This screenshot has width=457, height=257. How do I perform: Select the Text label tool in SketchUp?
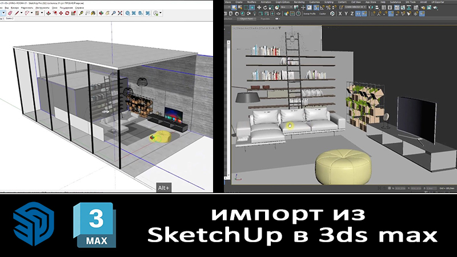point(87,13)
